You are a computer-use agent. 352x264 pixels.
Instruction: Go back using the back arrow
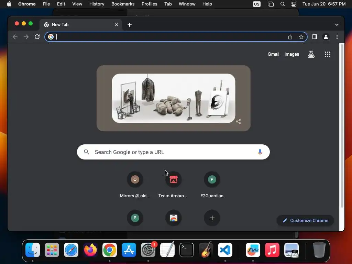coord(15,37)
